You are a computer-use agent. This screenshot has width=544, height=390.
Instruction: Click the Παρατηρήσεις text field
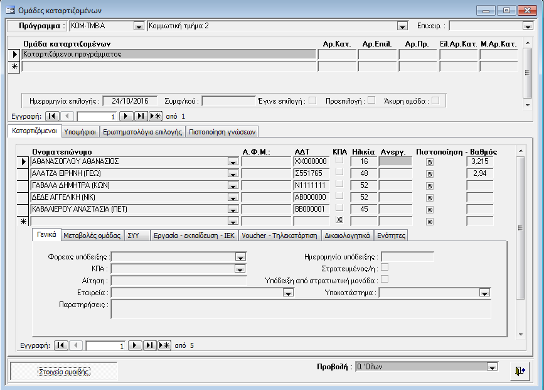(x=301, y=309)
